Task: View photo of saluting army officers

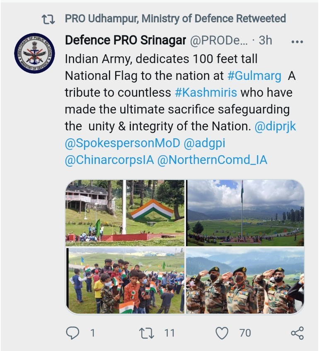Action: 245,281
